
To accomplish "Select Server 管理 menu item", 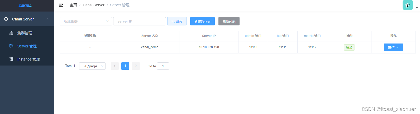I will (x=27, y=46).
